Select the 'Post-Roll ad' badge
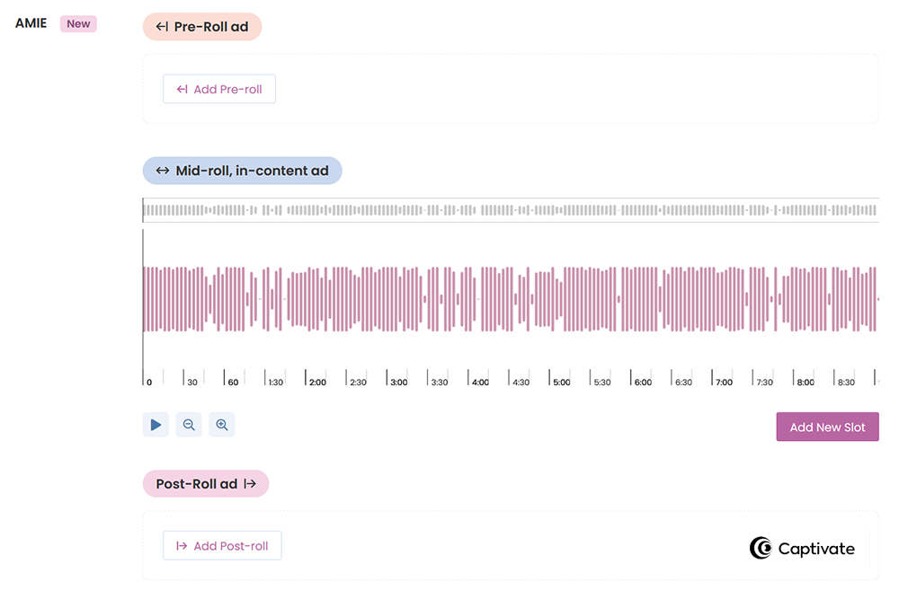The image size is (899, 599). (205, 483)
